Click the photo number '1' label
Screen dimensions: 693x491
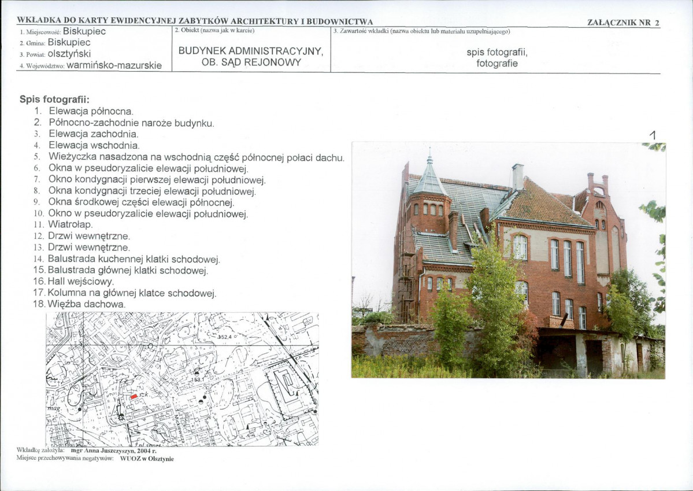point(653,135)
